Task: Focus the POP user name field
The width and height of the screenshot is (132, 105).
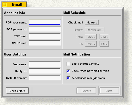Action: point(45,22)
